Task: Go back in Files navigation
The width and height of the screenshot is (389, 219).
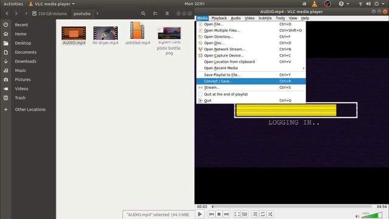Action: point(7,13)
